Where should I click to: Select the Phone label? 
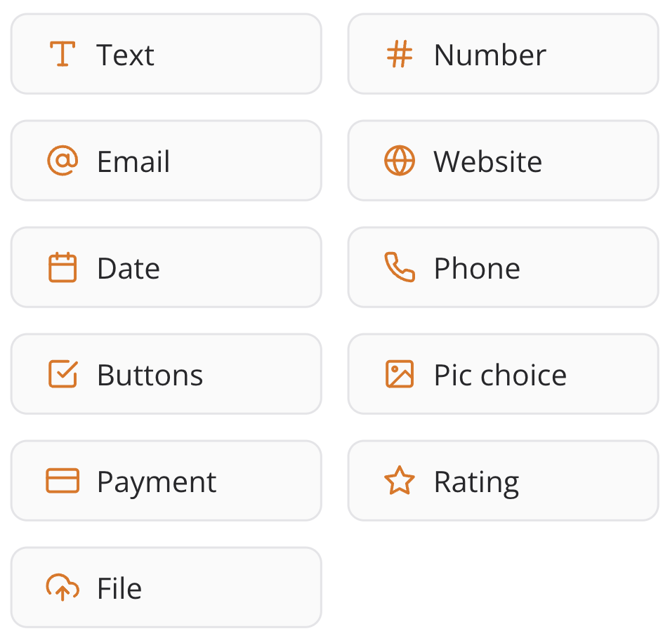pos(477,268)
